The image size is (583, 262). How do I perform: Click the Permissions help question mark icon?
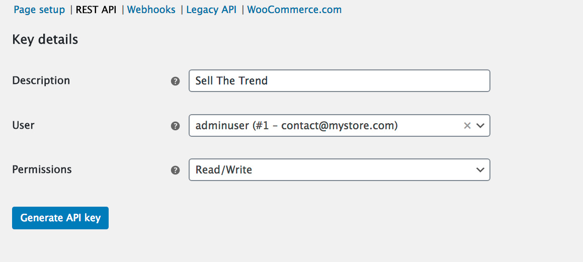175,170
